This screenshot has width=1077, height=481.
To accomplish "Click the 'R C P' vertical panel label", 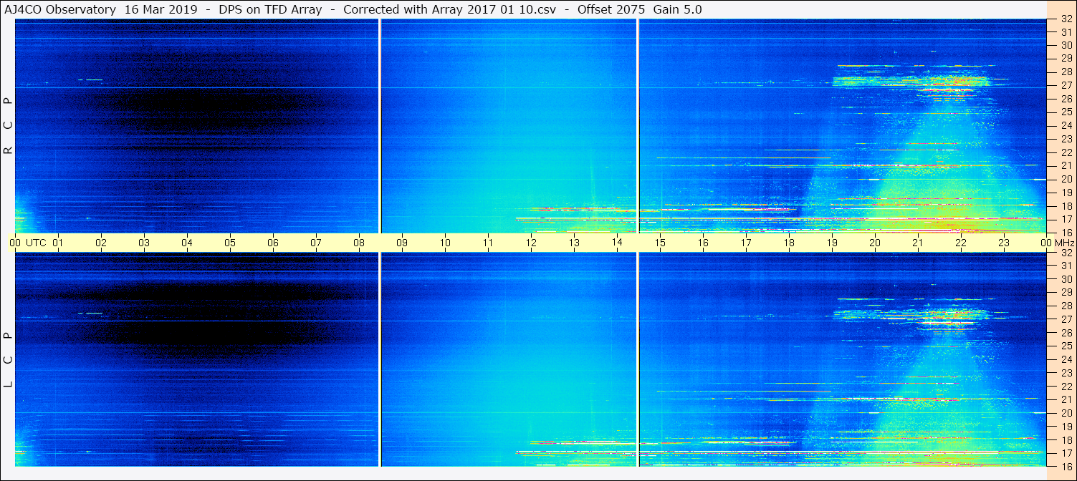I will tap(8, 126).
